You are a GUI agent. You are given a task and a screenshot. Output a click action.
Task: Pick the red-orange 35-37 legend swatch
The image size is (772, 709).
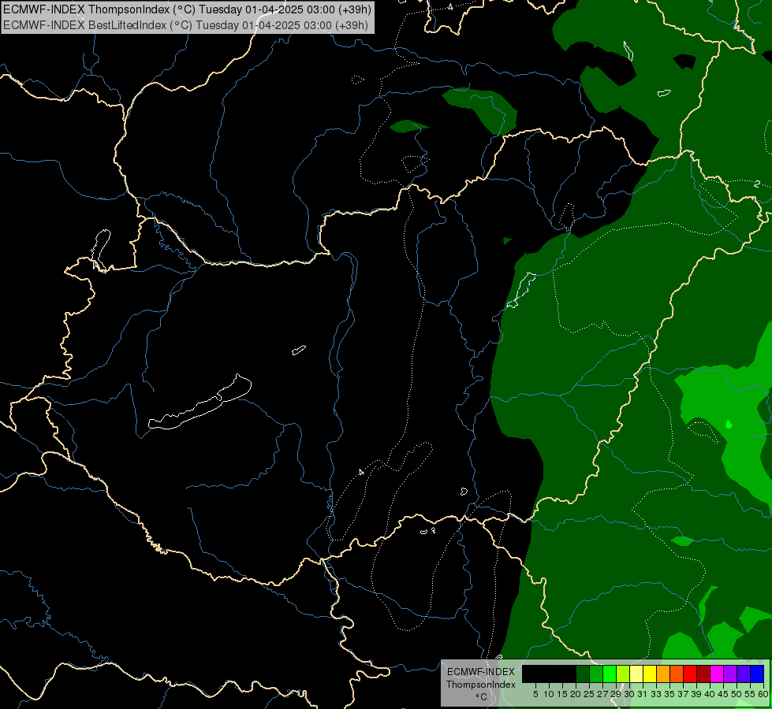point(677,674)
